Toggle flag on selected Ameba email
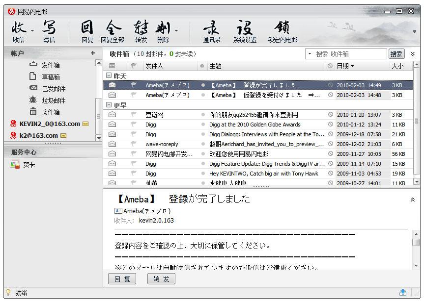 (133, 85)
